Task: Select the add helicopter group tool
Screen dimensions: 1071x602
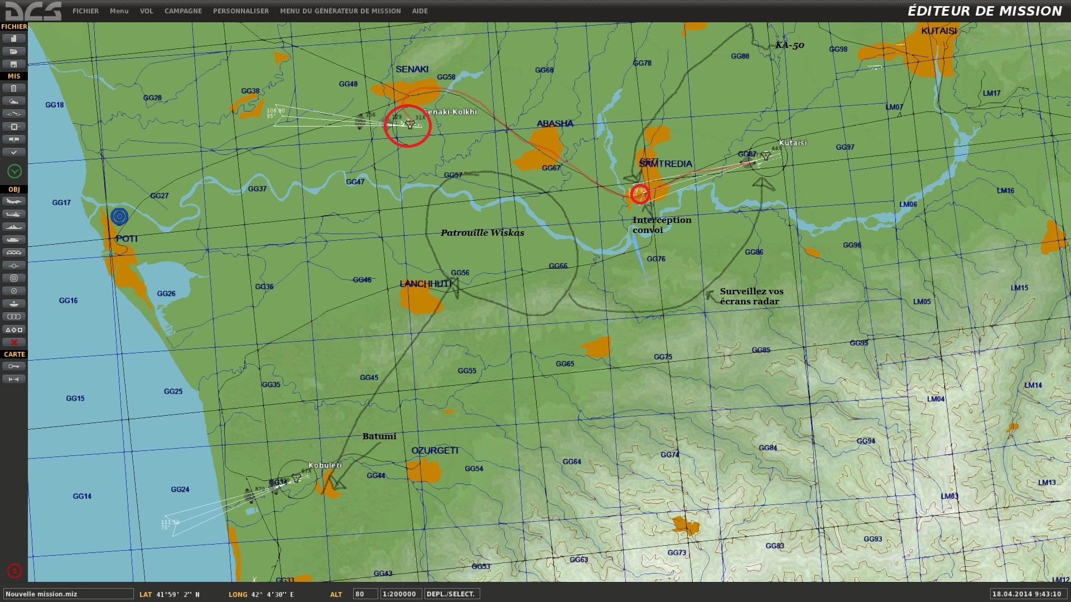Action: 14,214
